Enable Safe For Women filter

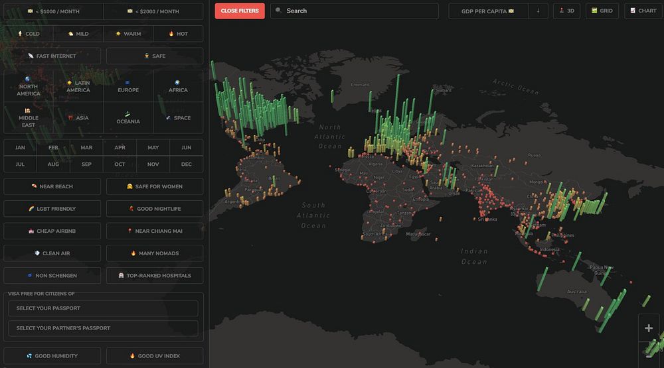155,186
